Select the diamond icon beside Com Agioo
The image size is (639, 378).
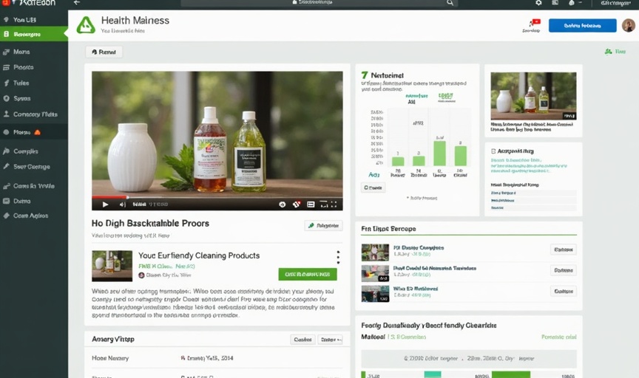click(x=7, y=216)
